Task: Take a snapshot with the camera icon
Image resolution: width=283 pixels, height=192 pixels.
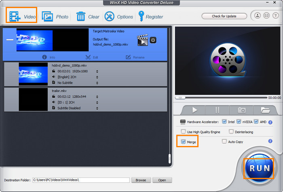Action: [241, 110]
